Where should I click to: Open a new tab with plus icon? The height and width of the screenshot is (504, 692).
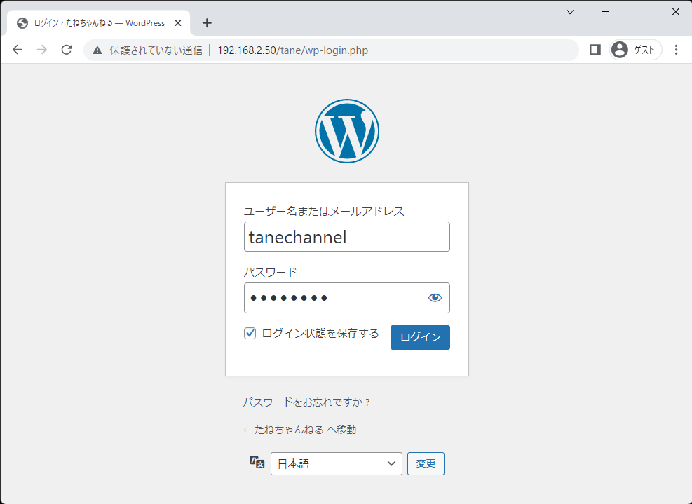coord(207,23)
